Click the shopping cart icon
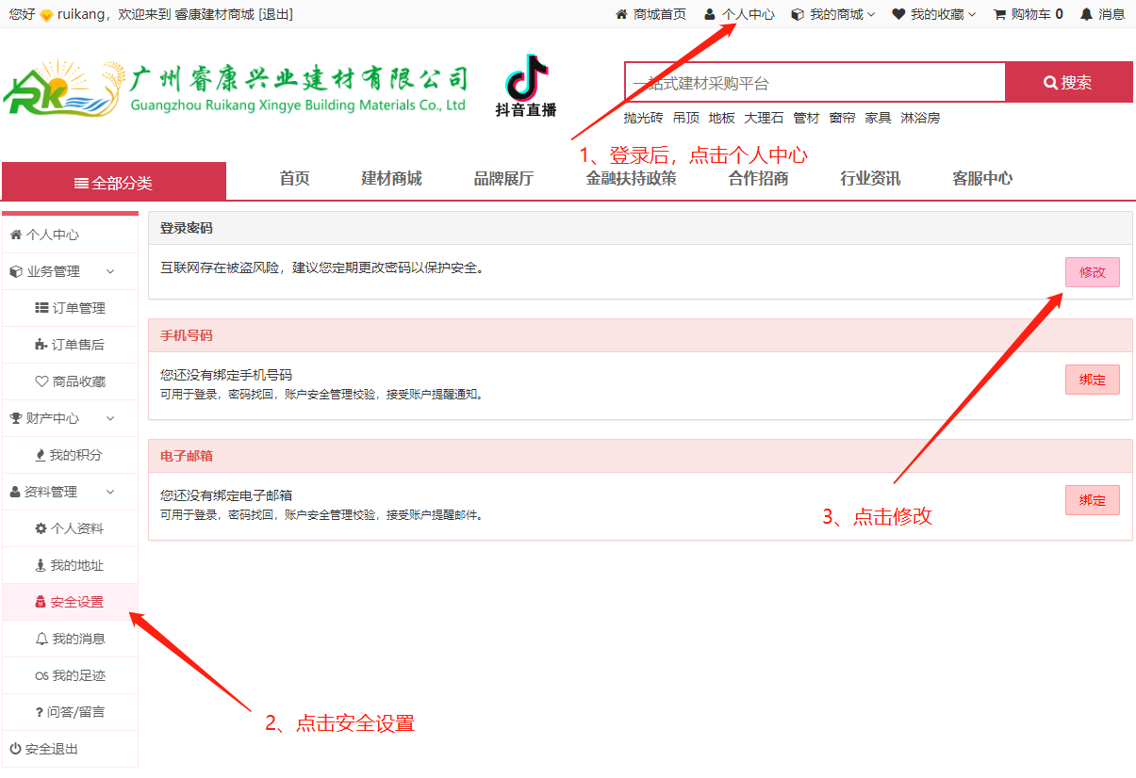 [999, 14]
